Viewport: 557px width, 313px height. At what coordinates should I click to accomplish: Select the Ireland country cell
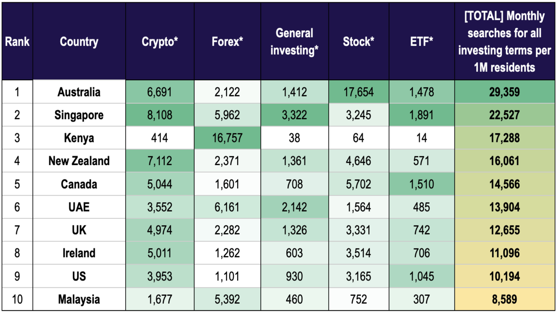pyautogui.click(x=79, y=253)
